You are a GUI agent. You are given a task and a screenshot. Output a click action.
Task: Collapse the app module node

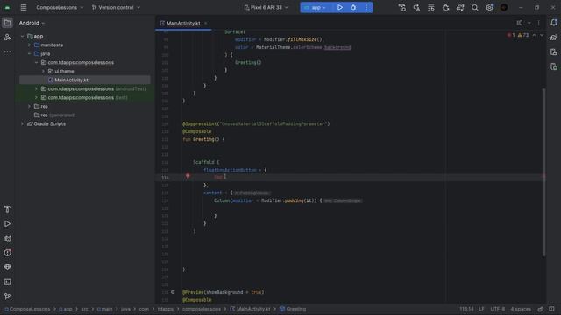click(x=23, y=36)
